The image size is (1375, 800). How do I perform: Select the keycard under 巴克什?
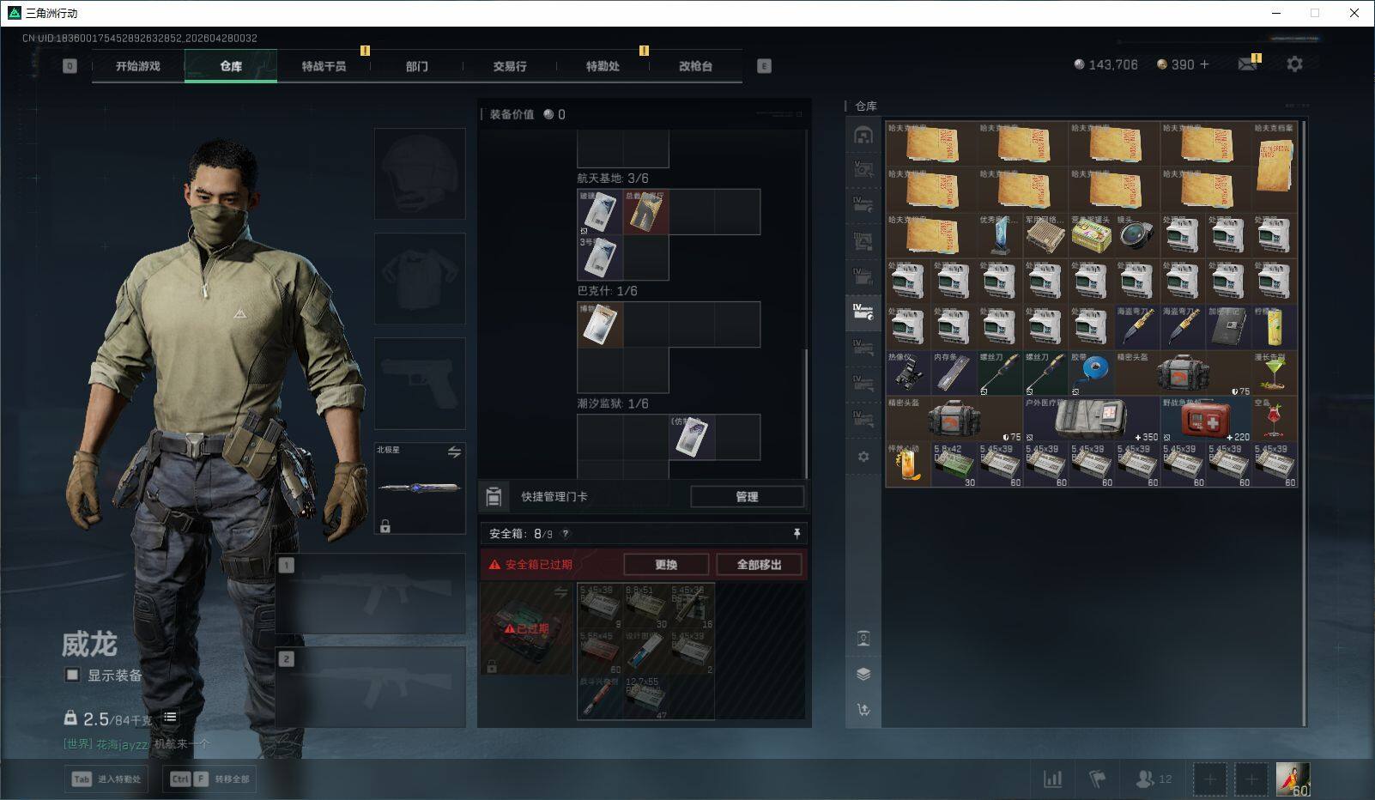pos(600,324)
